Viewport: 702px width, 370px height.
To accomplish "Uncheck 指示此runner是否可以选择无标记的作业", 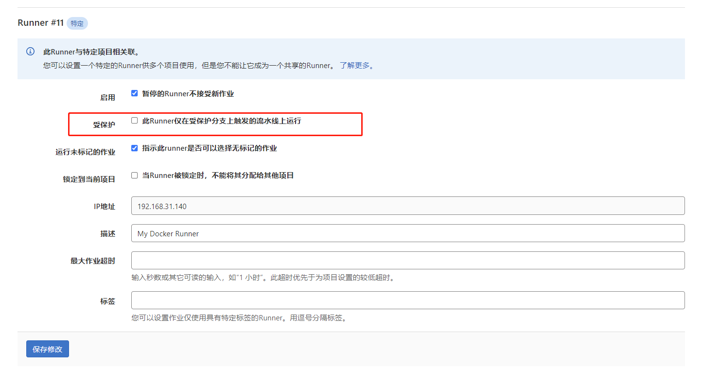I will (x=135, y=148).
